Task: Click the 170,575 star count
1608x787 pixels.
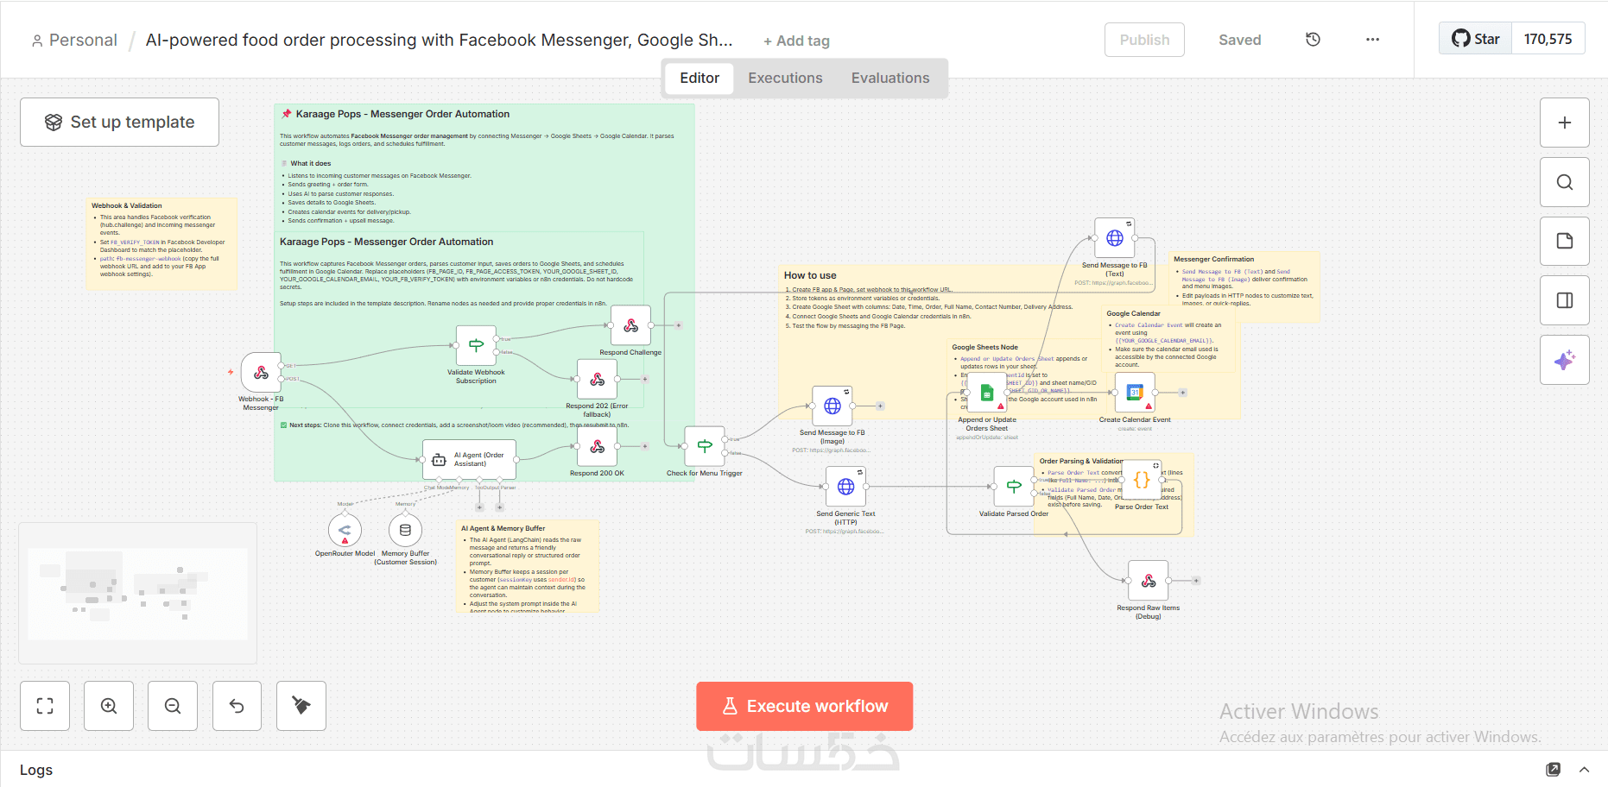Action: coord(1548,39)
